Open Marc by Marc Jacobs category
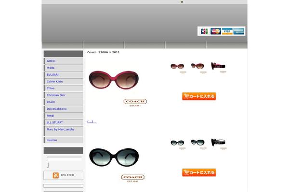 [x=61, y=129]
